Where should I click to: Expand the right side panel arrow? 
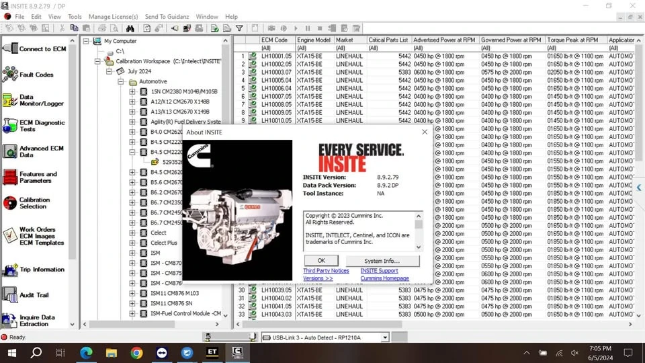[x=639, y=188]
